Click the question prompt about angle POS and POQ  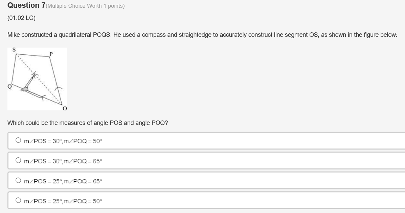87,123
